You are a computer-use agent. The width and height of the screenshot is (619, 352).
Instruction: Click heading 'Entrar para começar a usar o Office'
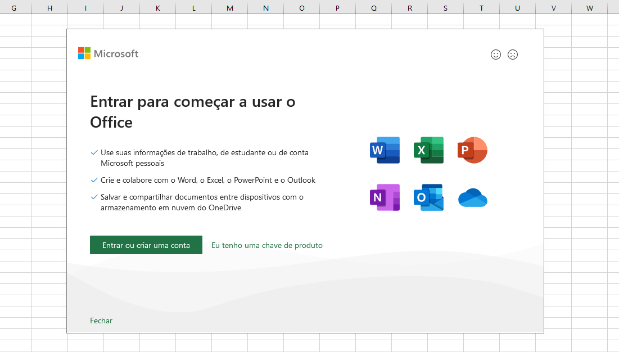click(x=193, y=112)
